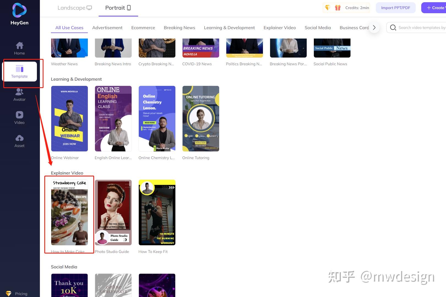446x297 pixels.
Task: Open the Social Media use case tab
Action: click(318, 28)
